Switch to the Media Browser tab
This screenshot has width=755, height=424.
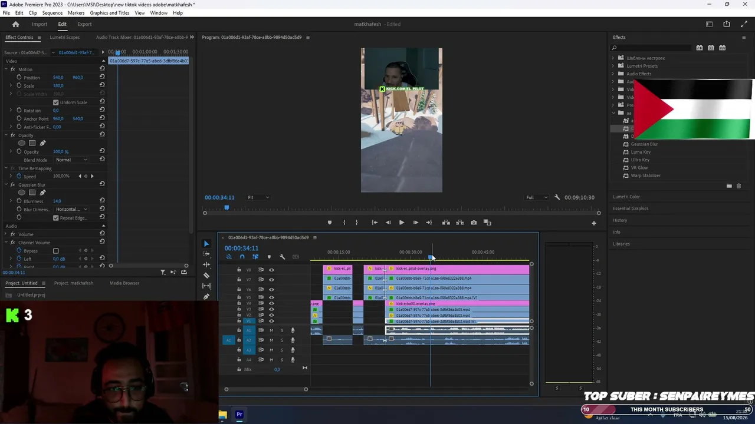coord(124,283)
